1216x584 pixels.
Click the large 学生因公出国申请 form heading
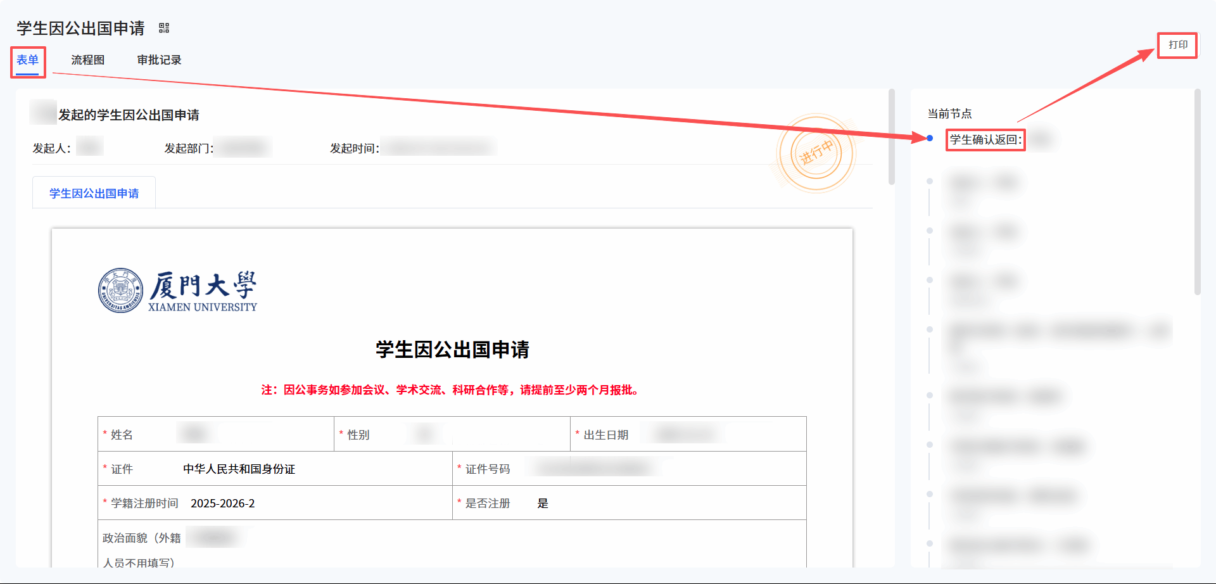pos(452,350)
